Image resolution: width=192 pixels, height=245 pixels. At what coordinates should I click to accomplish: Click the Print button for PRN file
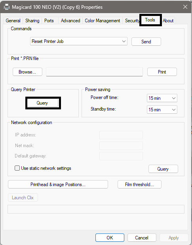click(x=162, y=72)
